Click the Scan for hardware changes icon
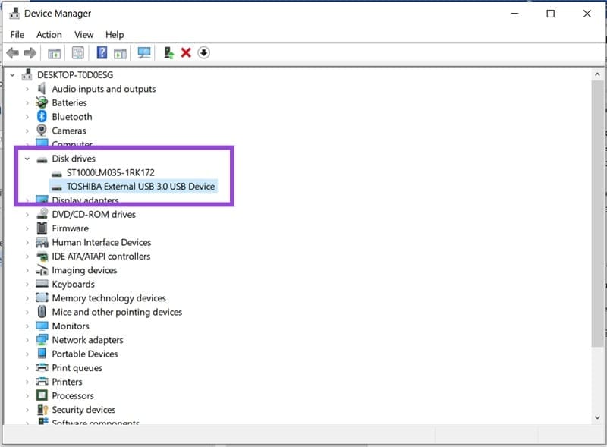 (x=143, y=52)
